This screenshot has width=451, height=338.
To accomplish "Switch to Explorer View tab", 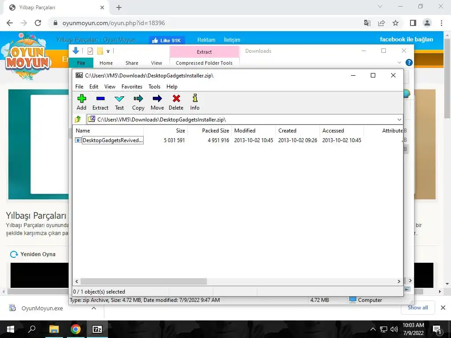I will 156,63.
